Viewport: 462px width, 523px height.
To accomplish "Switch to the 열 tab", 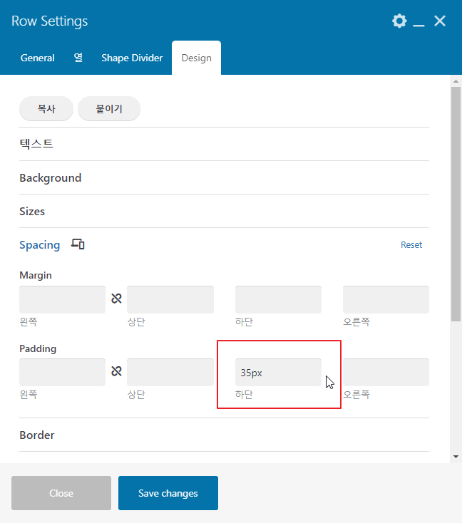I will (x=78, y=58).
